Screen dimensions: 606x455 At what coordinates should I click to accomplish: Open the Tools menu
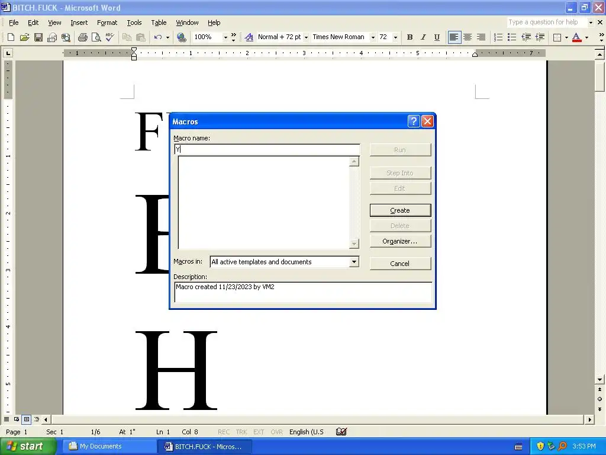134,23
